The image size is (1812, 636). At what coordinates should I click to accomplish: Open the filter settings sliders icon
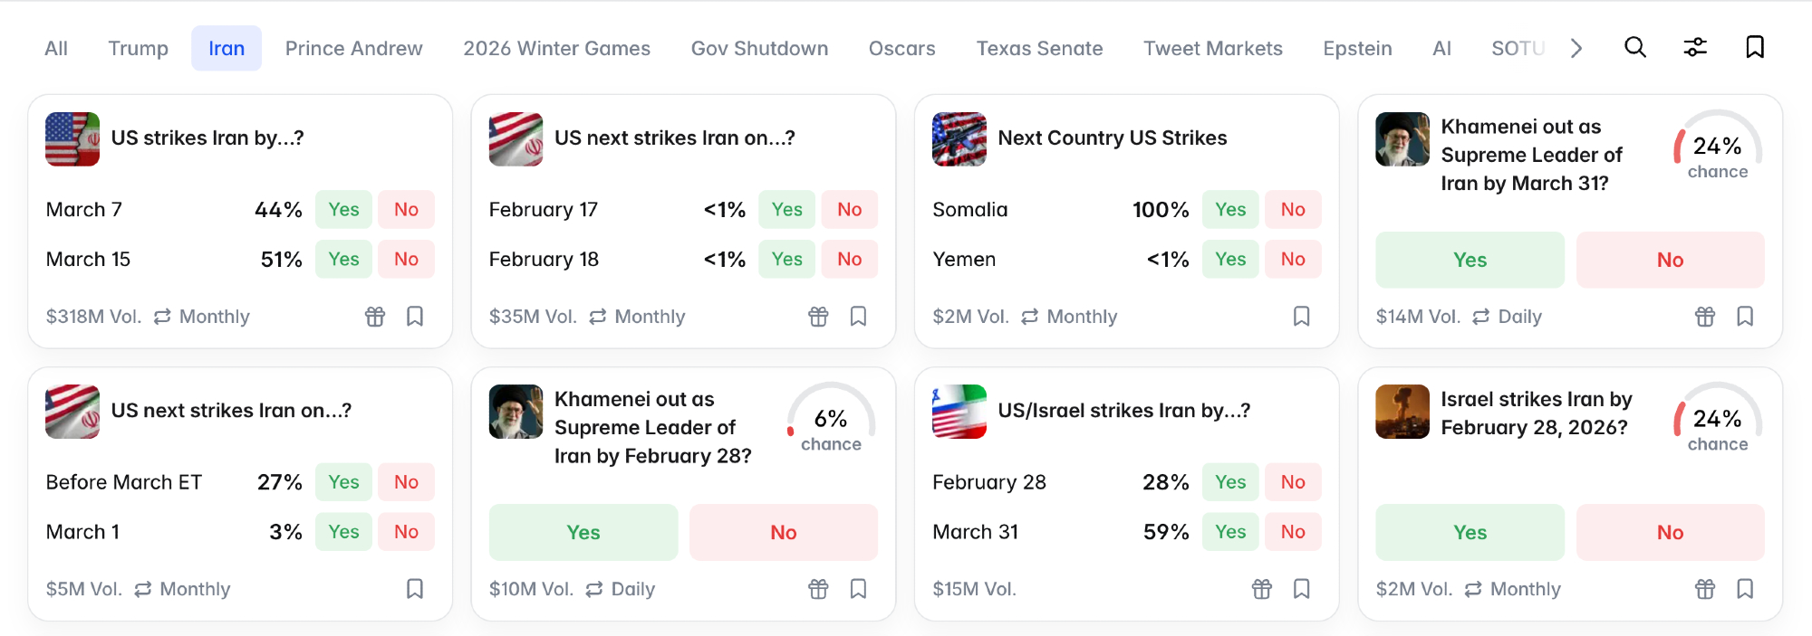click(x=1695, y=47)
